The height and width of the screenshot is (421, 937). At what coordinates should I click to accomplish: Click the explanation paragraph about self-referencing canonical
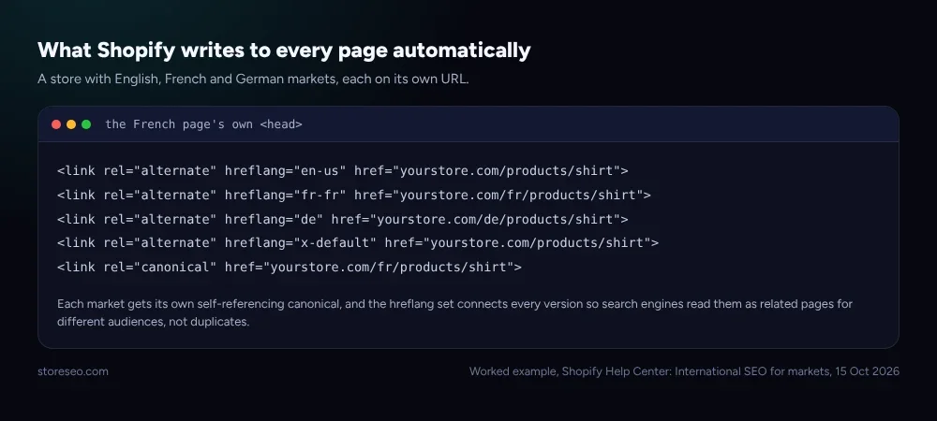pyautogui.click(x=454, y=313)
